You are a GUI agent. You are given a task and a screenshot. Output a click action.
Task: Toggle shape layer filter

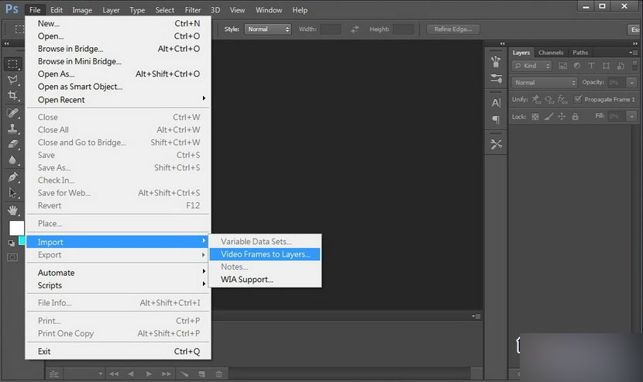click(606, 66)
